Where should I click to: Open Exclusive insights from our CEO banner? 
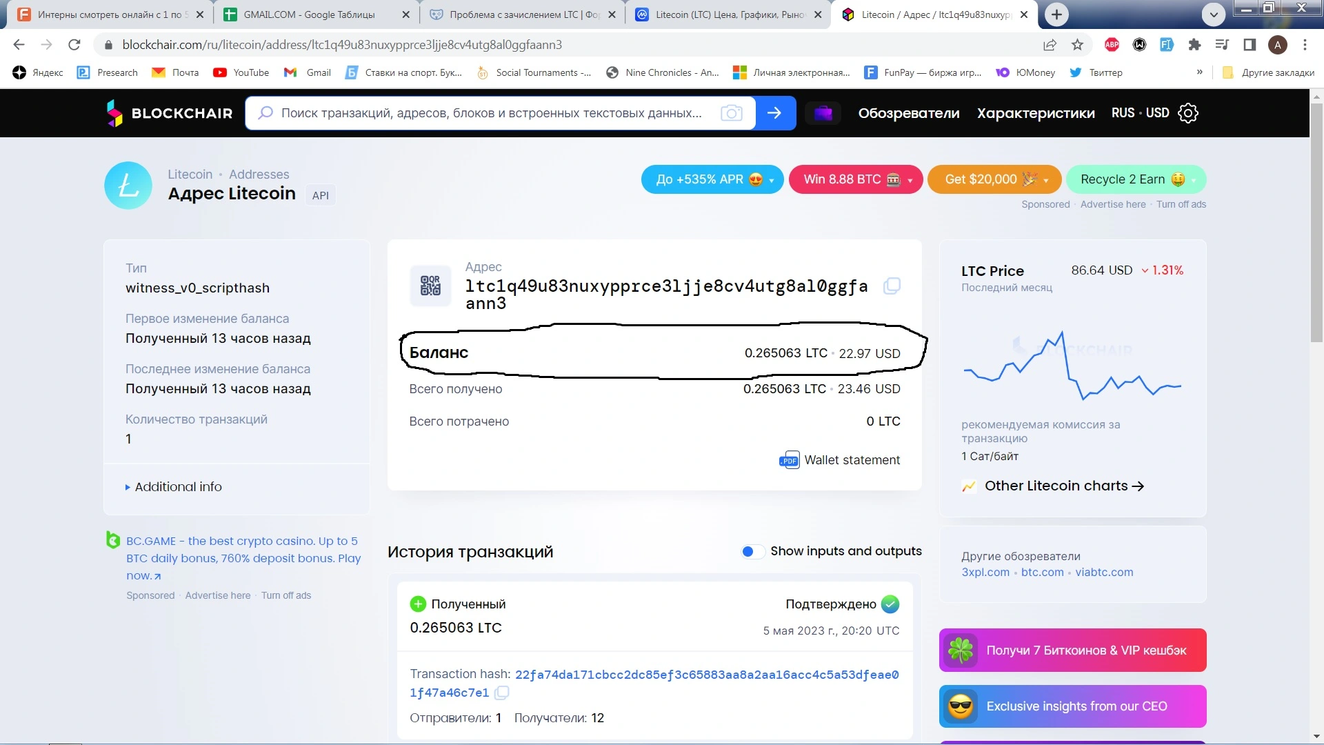1072,706
